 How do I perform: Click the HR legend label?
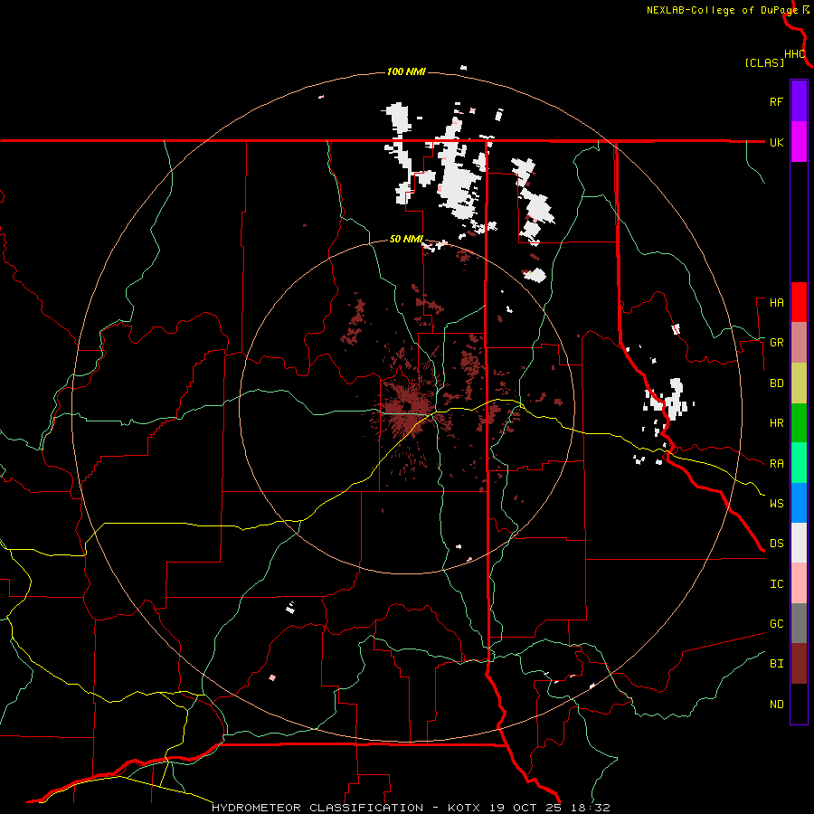(776, 423)
